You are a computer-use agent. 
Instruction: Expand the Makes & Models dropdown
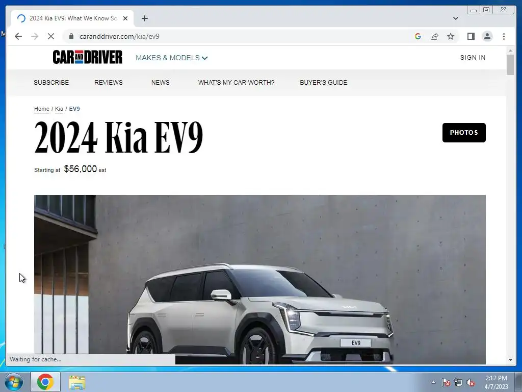(x=171, y=58)
